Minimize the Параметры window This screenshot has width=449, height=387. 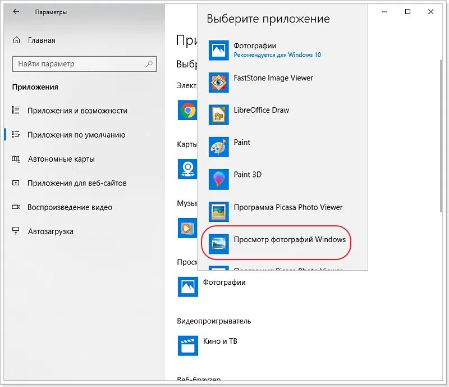click(x=384, y=12)
